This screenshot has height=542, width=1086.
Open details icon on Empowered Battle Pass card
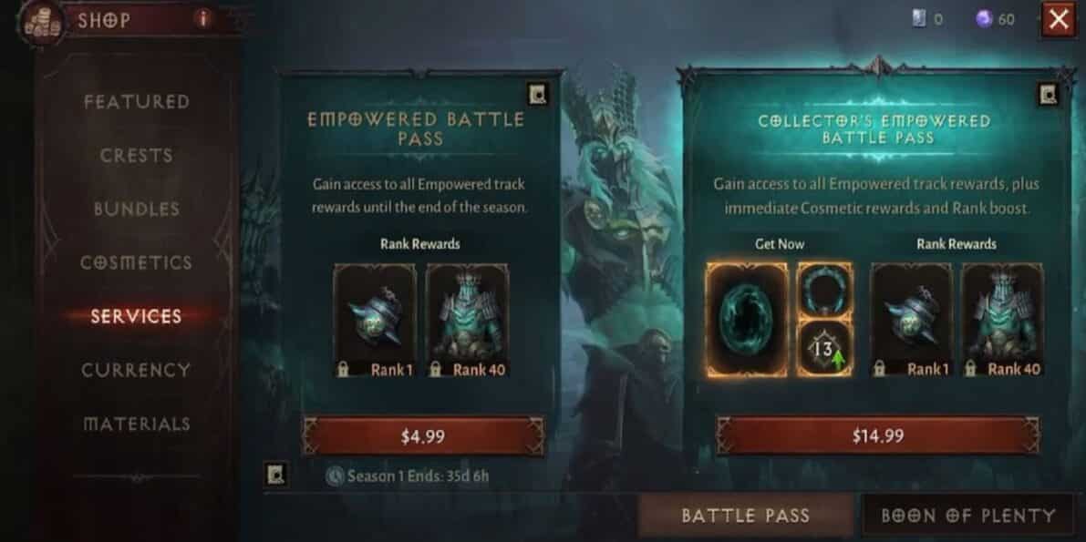point(537,94)
